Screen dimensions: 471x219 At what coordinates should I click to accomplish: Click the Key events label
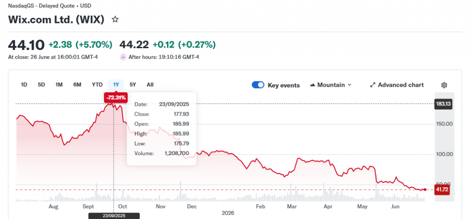(x=283, y=85)
